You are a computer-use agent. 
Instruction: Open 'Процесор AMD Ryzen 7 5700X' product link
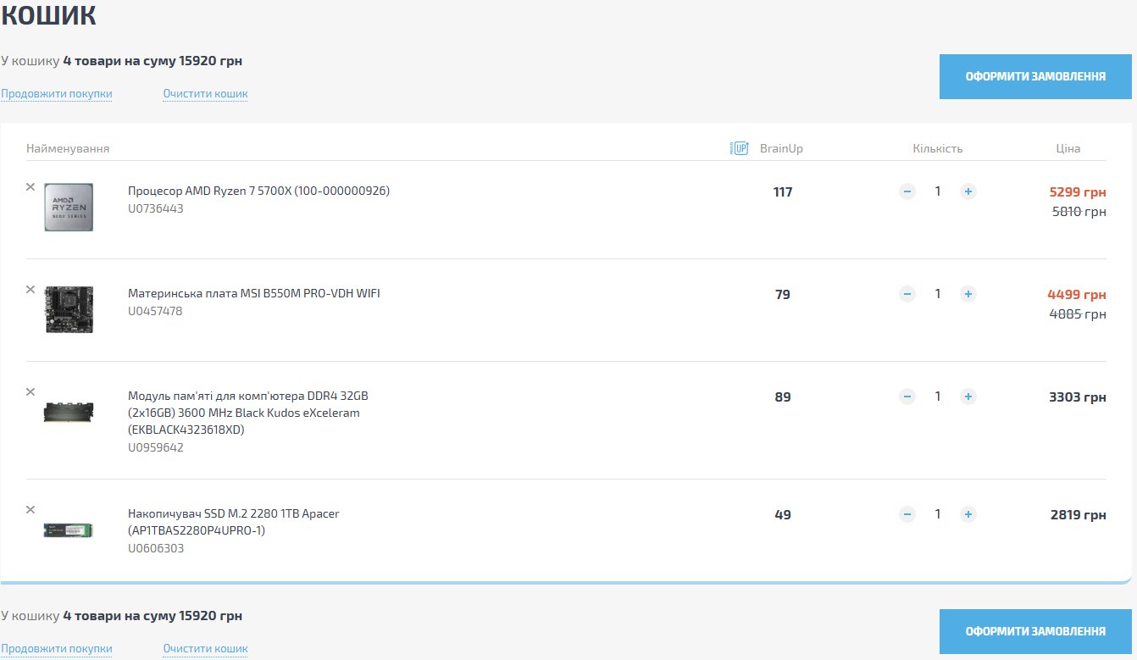coord(258,191)
